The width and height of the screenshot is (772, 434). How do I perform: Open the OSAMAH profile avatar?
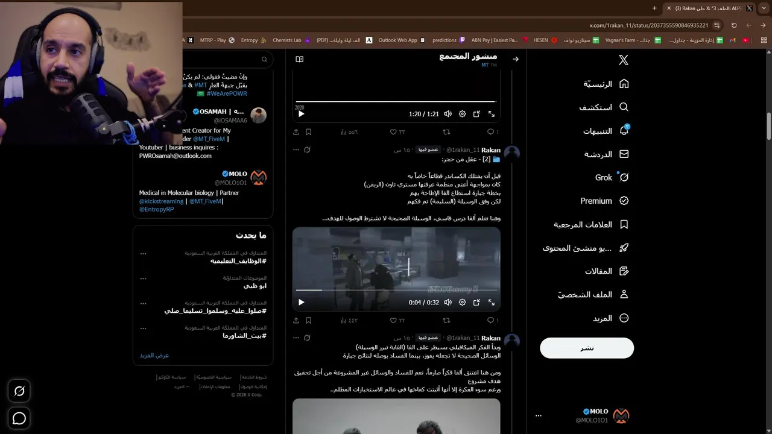click(258, 115)
